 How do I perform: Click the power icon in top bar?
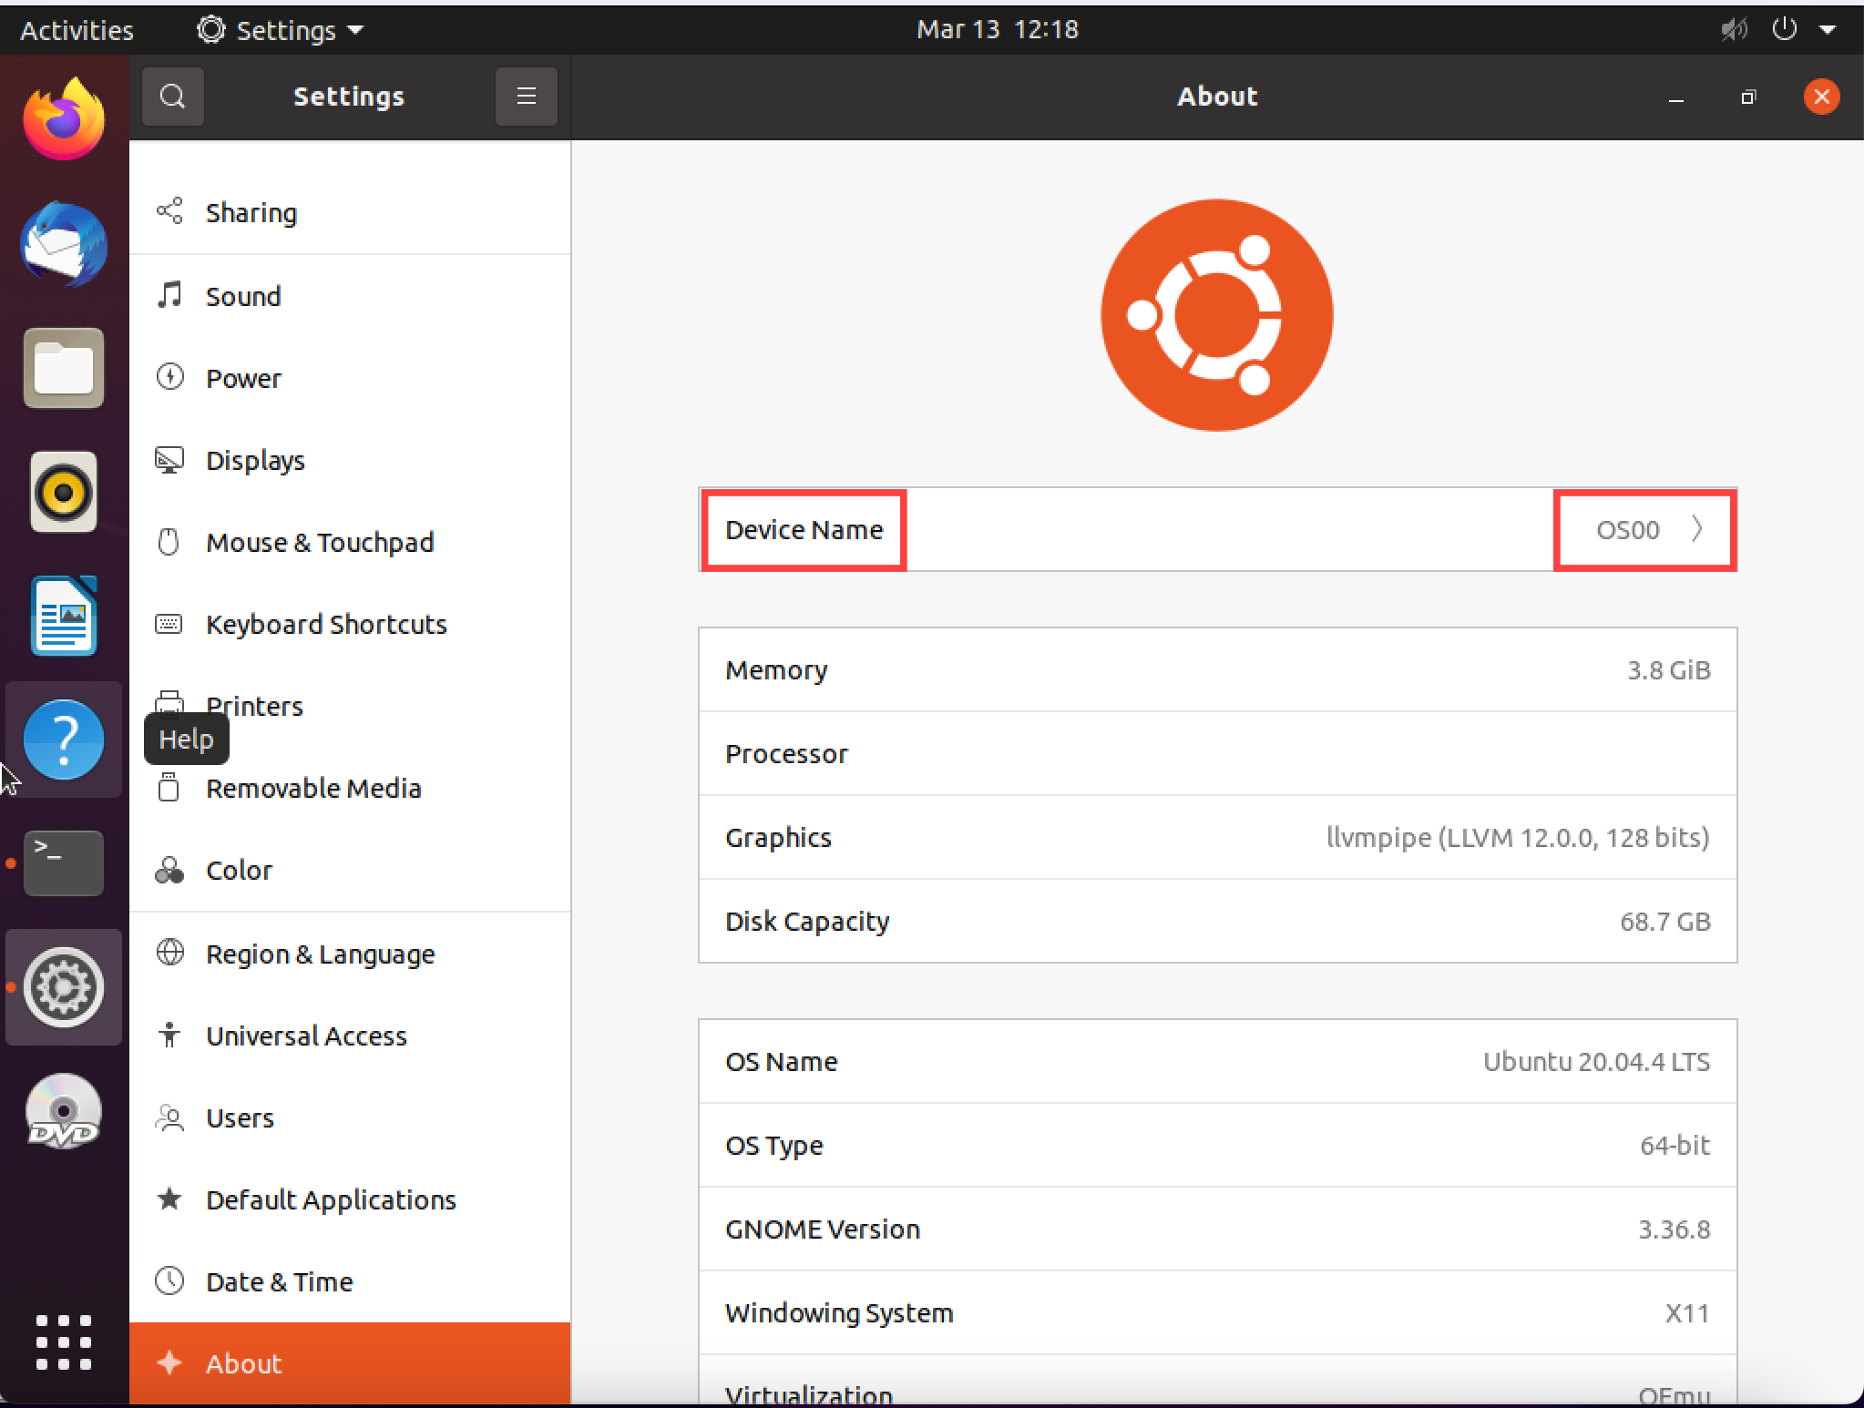pos(1784,29)
